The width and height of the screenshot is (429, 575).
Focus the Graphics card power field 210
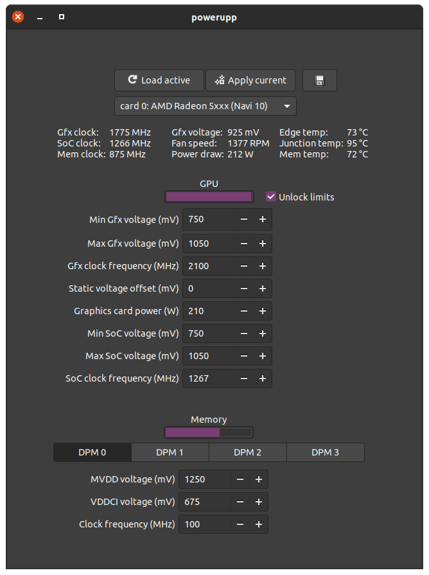209,311
